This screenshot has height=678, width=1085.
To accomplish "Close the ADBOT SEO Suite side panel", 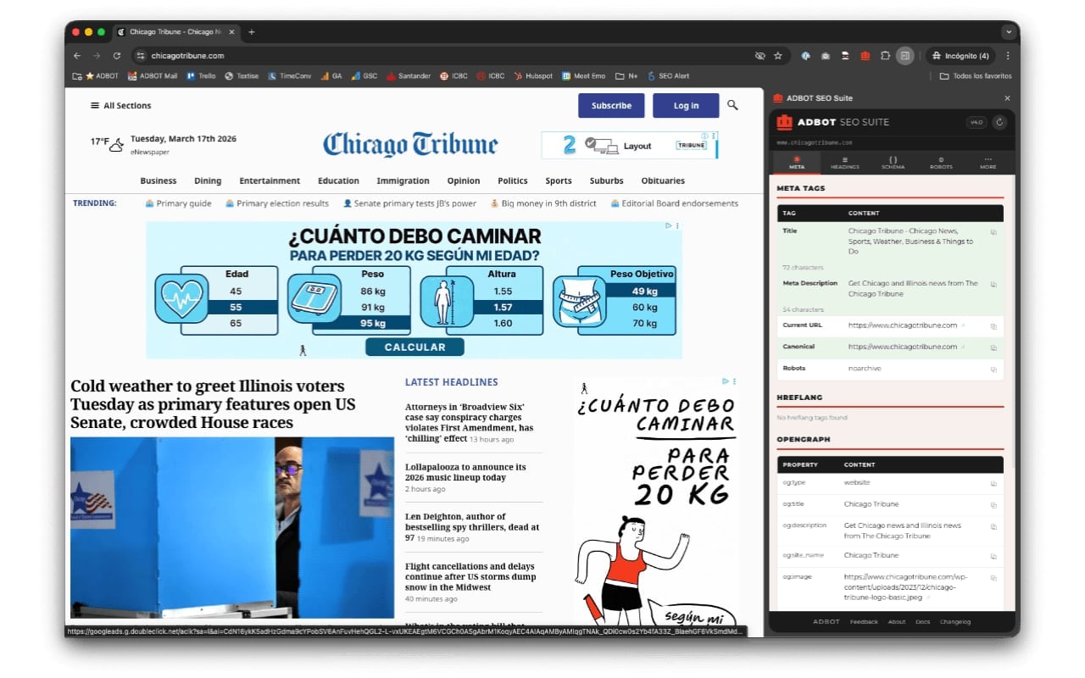I will click(1007, 98).
